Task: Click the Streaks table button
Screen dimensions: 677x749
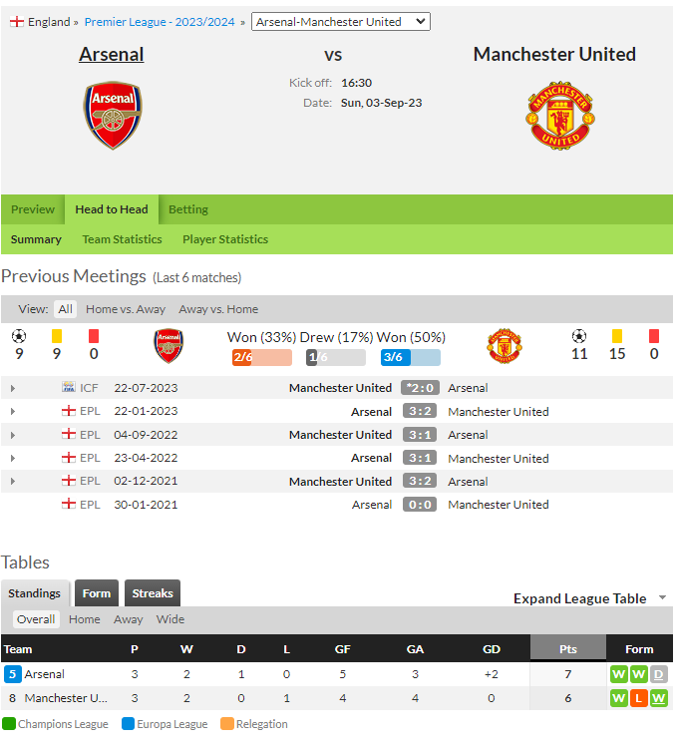Action: (x=153, y=593)
